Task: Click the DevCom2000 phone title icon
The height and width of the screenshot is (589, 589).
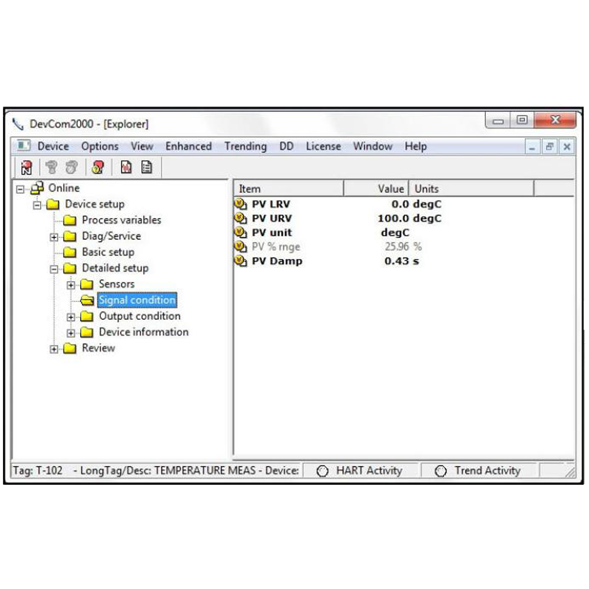Action: pyautogui.click(x=18, y=124)
